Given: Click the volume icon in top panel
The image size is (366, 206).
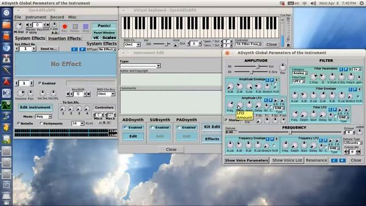Looking at the screenshot, I should coord(313,3).
